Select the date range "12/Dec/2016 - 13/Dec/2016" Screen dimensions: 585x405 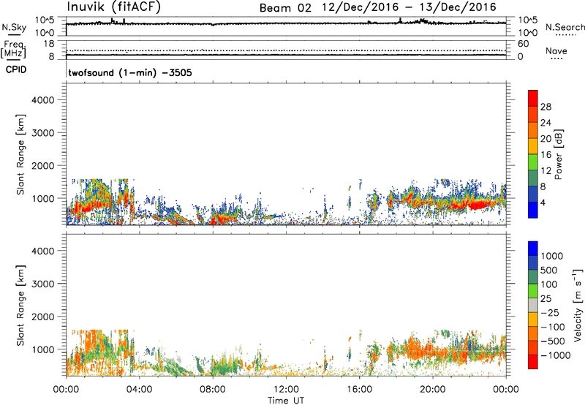tap(409, 7)
